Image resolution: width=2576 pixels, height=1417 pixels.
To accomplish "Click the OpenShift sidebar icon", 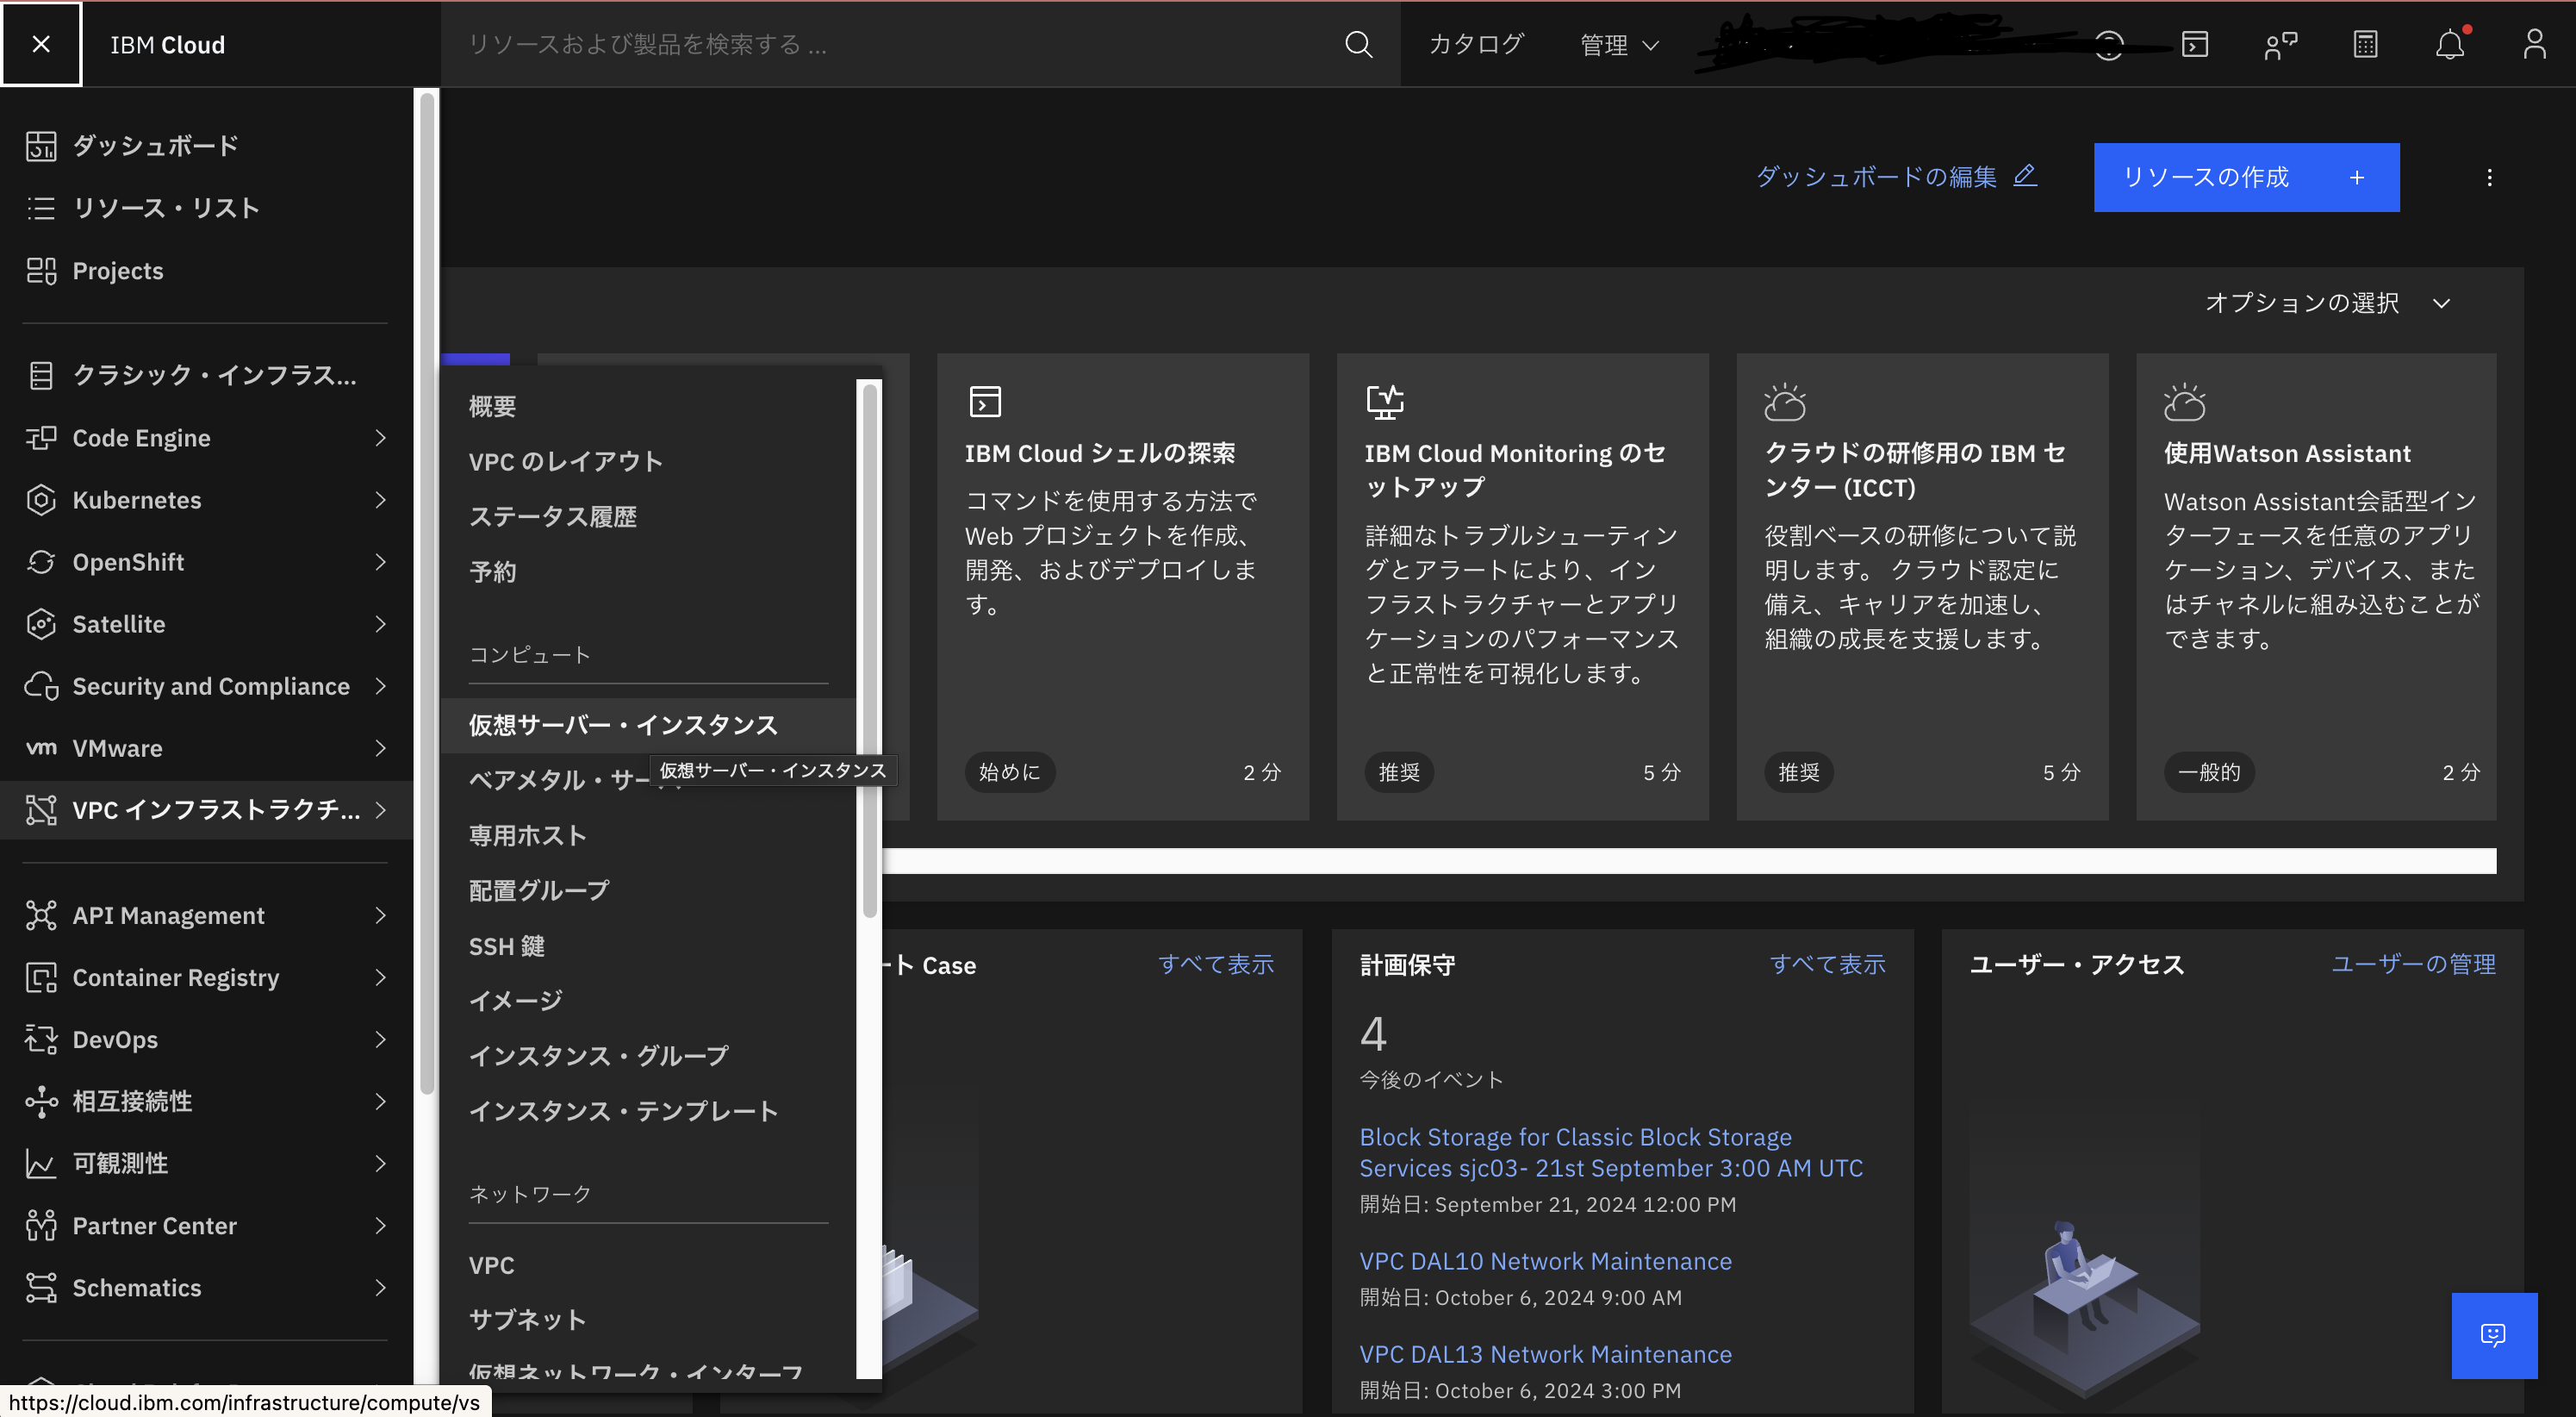I will 41,561.
